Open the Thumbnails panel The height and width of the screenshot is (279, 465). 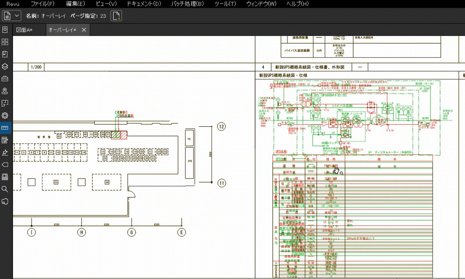click(x=5, y=42)
